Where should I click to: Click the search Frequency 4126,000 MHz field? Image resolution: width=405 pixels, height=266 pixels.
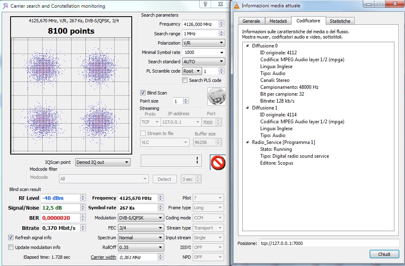[200, 24]
